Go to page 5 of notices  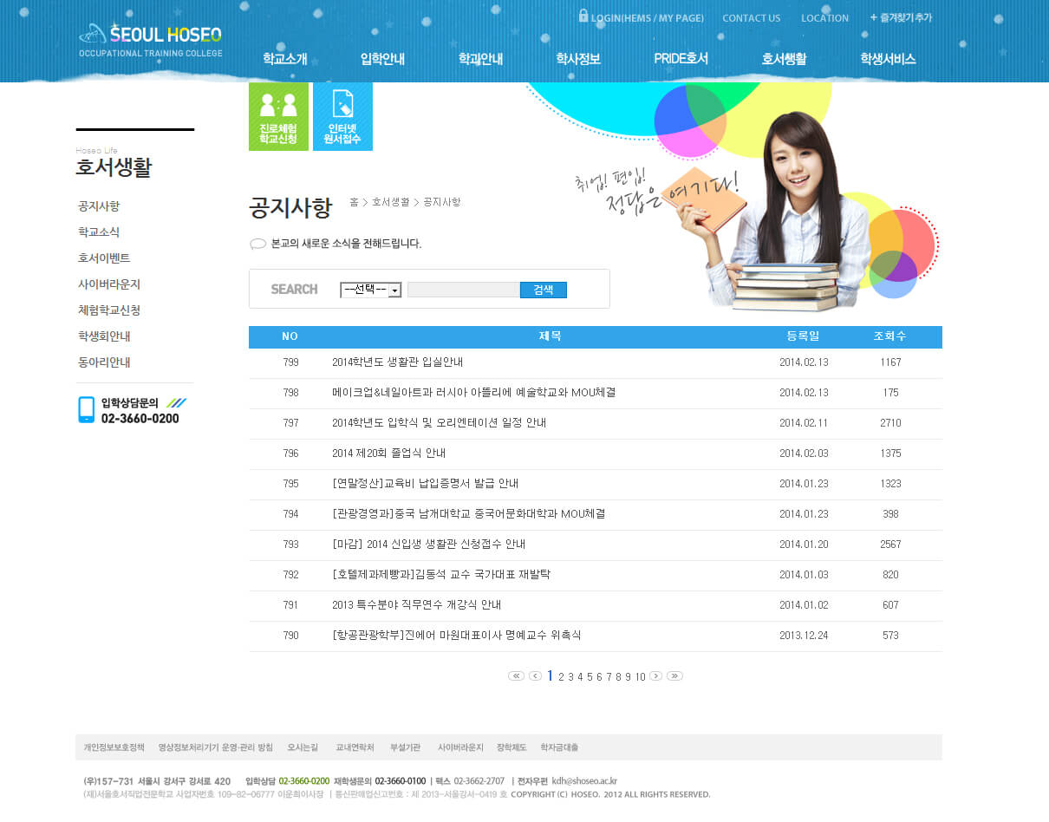click(x=590, y=677)
